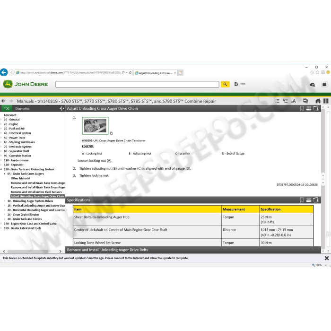Viewport: 331px width, 331px height.
Task: Expand 20 - Horizontal Unloading Auger node
Action: point(5,210)
